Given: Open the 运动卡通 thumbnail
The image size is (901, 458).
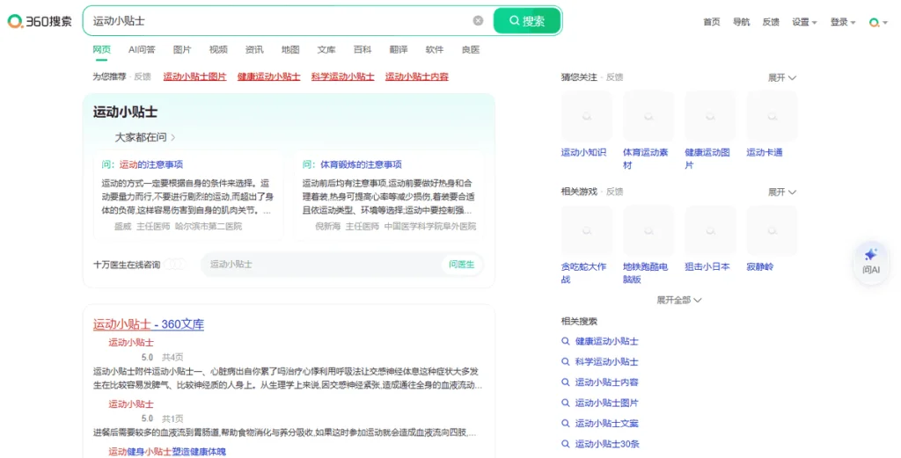Looking at the screenshot, I should (773, 117).
